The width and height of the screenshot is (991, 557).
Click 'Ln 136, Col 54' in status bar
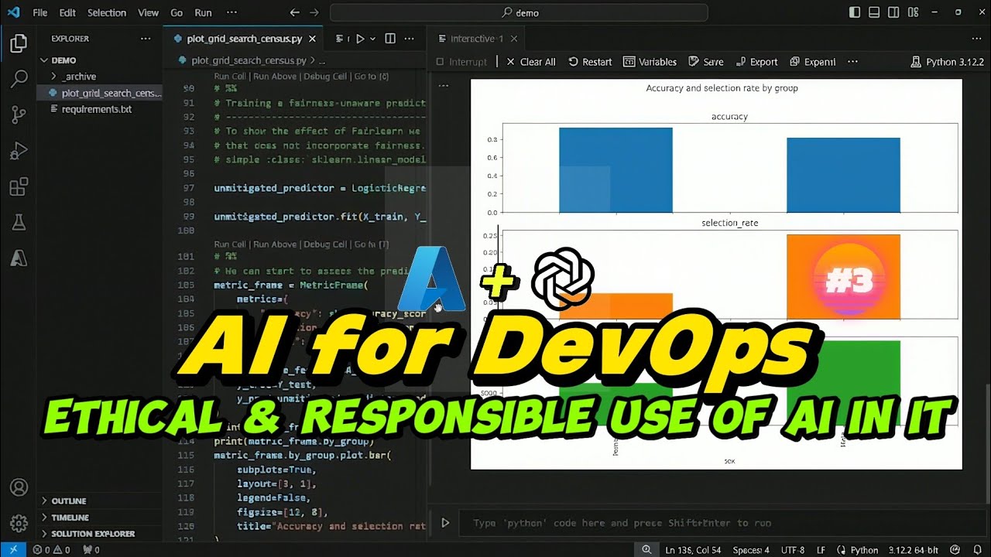coord(694,550)
